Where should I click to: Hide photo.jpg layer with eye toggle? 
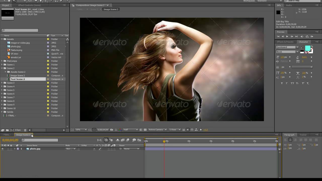pyautogui.click(x=3, y=149)
